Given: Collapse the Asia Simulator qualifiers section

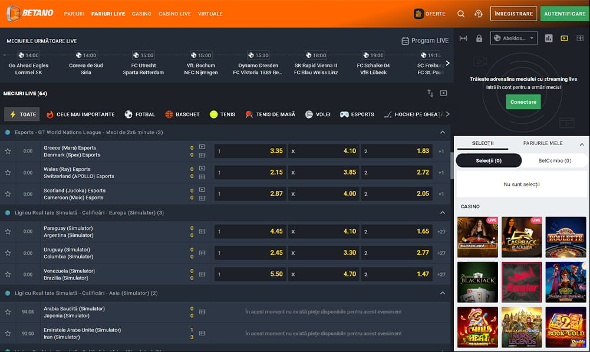Looking at the screenshot, I should [443, 293].
